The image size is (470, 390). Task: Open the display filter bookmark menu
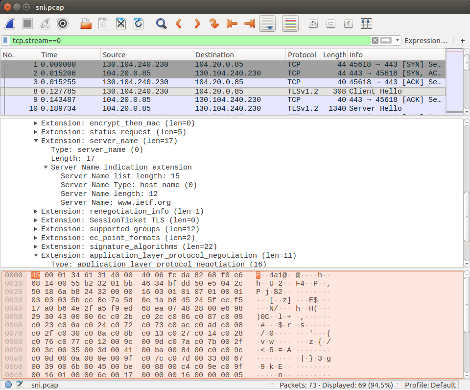click(x=6, y=41)
